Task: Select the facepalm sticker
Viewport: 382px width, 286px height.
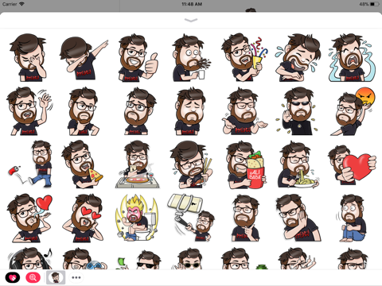Action: (28, 57)
